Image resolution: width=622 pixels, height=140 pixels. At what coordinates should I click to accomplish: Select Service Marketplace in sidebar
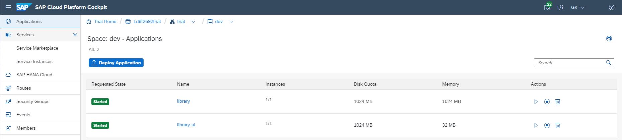click(37, 48)
